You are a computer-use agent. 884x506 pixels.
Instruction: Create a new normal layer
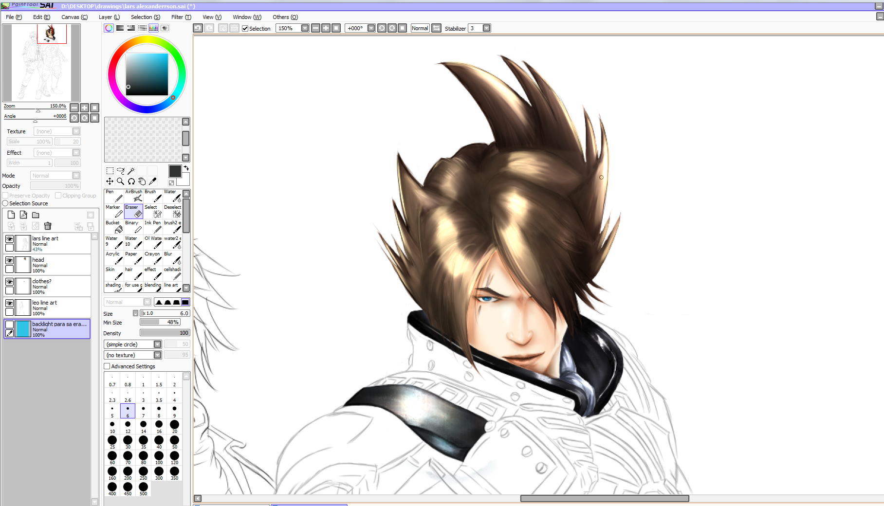point(11,215)
